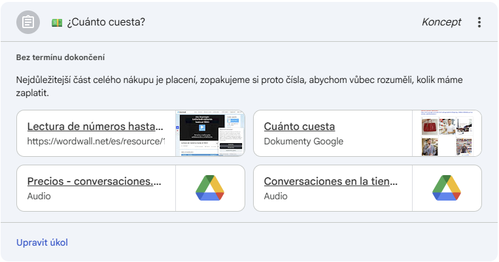The image size is (499, 262).
Task: Open Google Drive icon for Precios audio
Action: pyautogui.click(x=210, y=188)
